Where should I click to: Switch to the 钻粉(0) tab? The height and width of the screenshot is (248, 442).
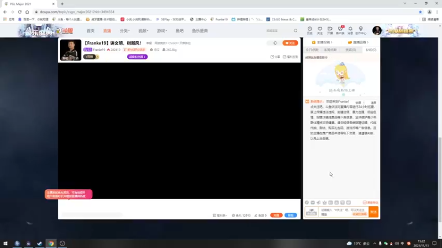tap(371, 50)
